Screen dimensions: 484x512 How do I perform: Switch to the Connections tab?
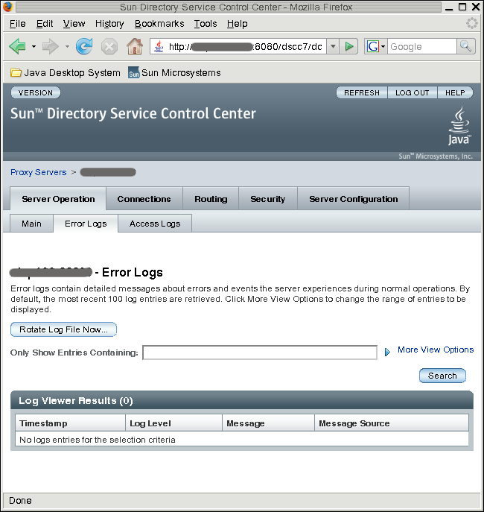[144, 199]
